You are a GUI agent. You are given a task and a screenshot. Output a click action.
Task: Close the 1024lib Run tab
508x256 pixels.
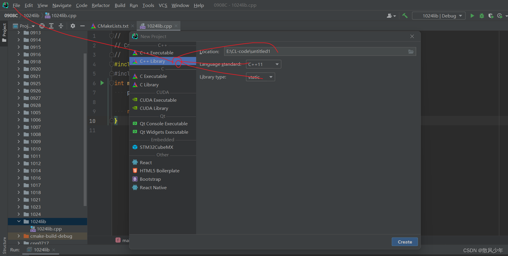(x=54, y=250)
